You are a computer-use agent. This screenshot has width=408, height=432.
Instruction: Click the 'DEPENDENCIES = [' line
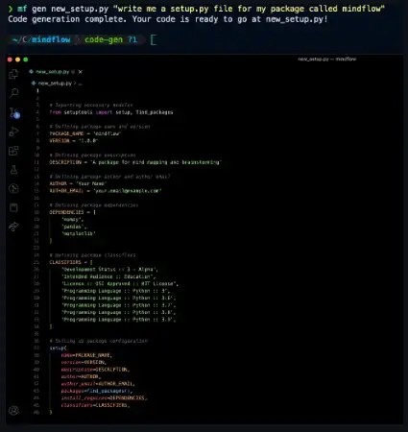click(x=72, y=212)
